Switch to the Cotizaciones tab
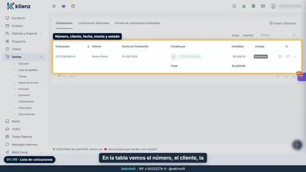This screenshot has height=172, width=306. (64, 23)
